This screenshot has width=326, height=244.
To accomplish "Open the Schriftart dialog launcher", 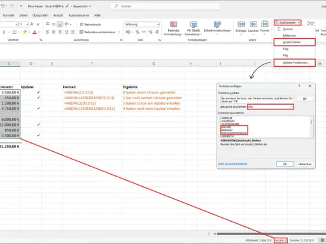I will click(41, 40).
